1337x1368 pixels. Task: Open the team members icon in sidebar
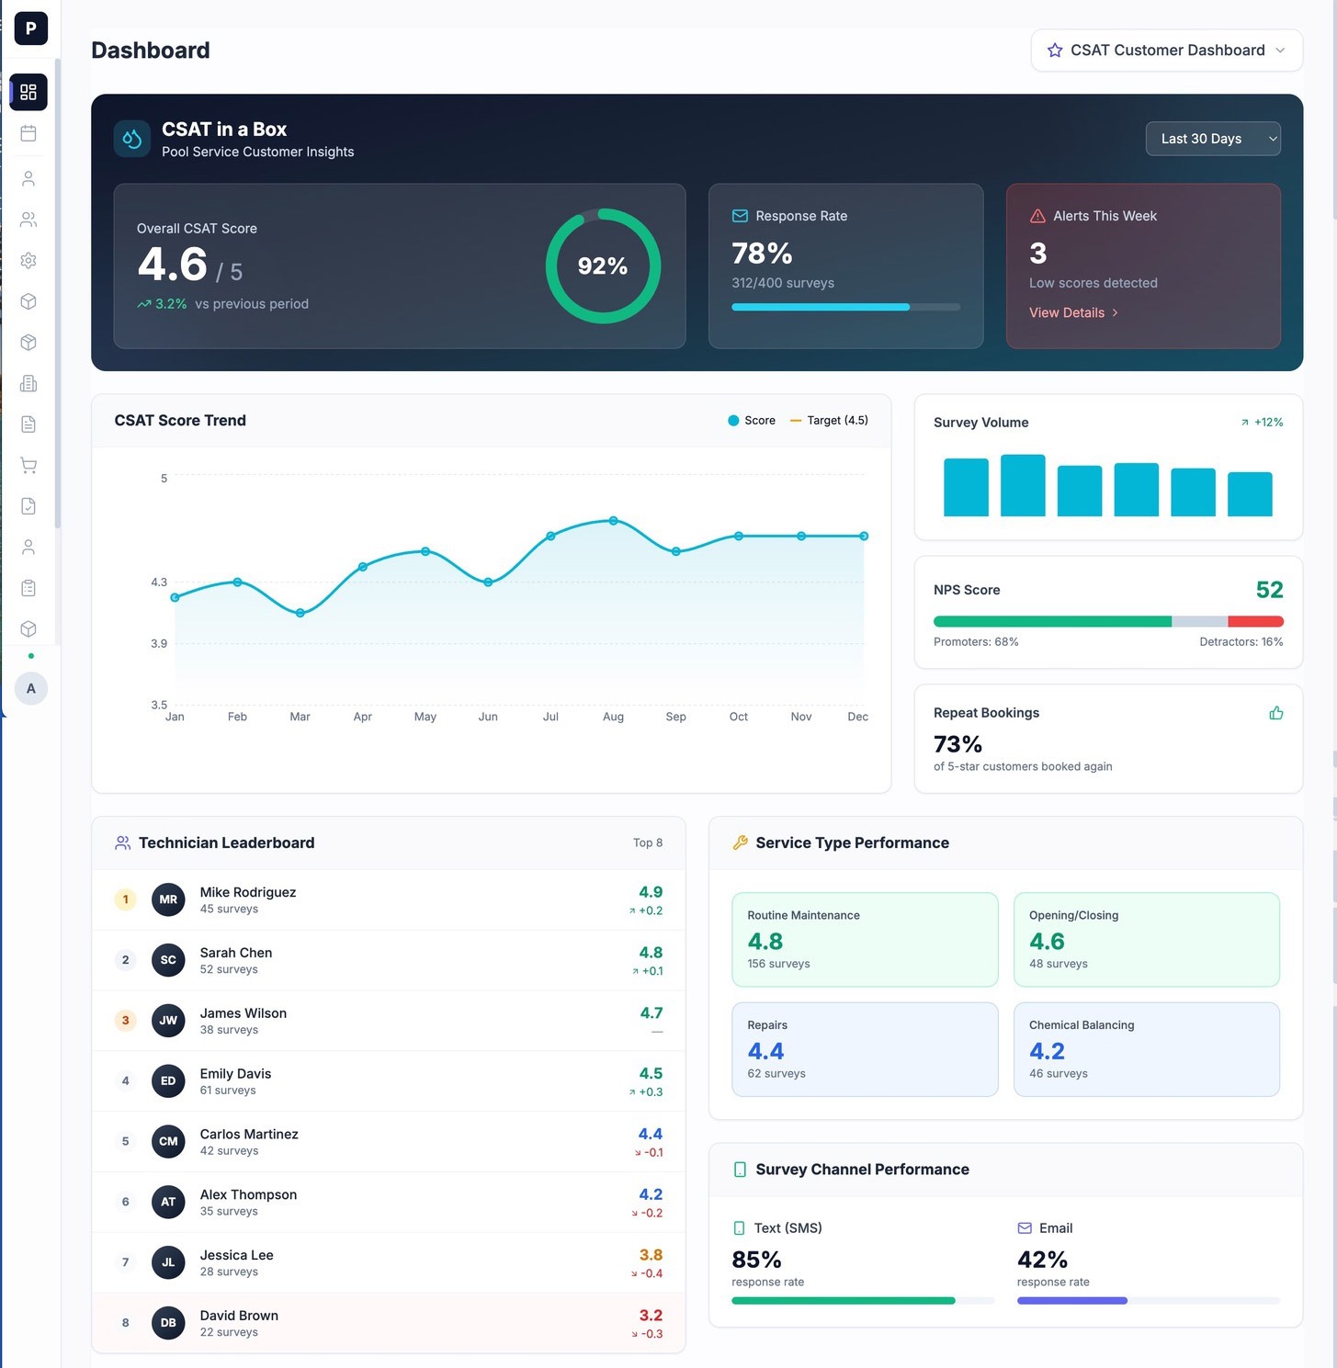[28, 220]
